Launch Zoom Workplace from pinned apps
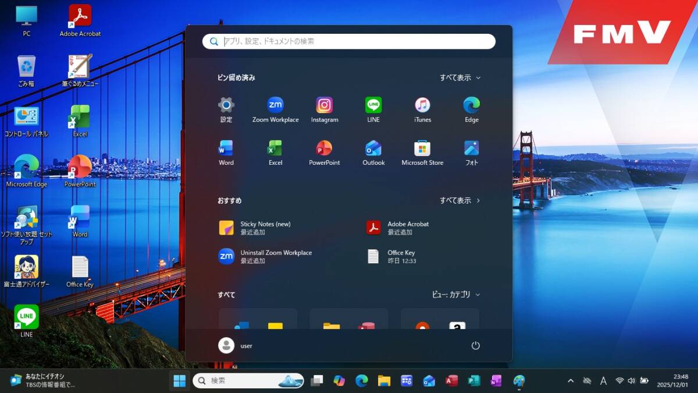Viewport: 698px width, 393px height. point(275,110)
